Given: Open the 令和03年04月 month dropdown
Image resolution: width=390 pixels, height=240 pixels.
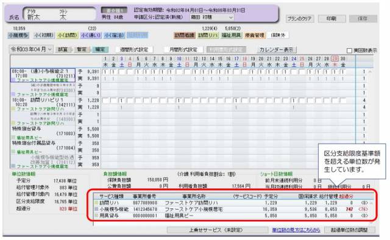Looking at the screenshot, I should click(x=31, y=49).
